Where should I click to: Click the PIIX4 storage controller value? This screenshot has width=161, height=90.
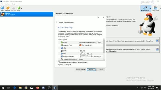click(x=81, y=59)
